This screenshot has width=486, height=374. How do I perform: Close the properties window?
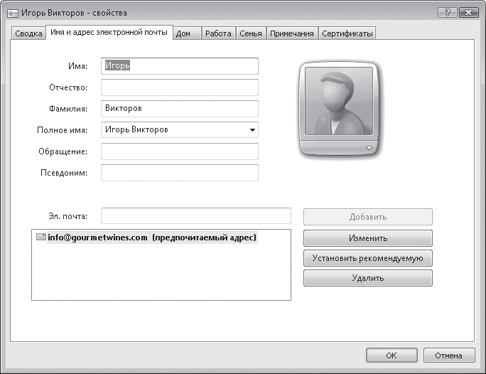point(468,12)
